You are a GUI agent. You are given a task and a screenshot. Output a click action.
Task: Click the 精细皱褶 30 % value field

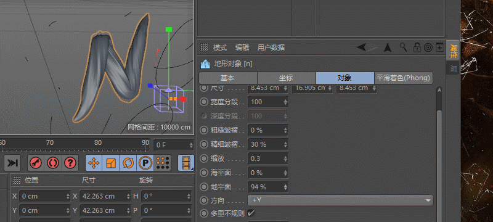pyautogui.click(x=268, y=144)
